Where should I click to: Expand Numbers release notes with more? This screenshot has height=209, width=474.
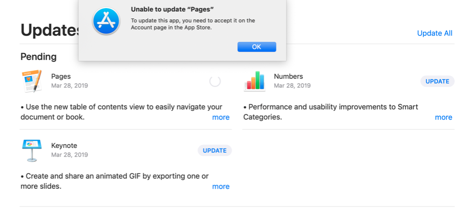(444, 117)
